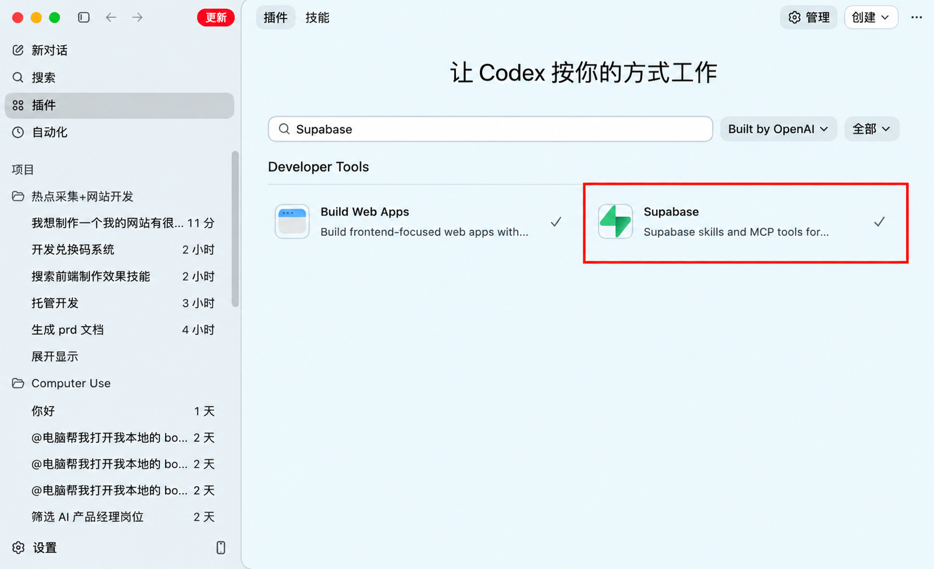Toggle Supabase installed checkmark
This screenshot has height=569, width=934.
[879, 221]
